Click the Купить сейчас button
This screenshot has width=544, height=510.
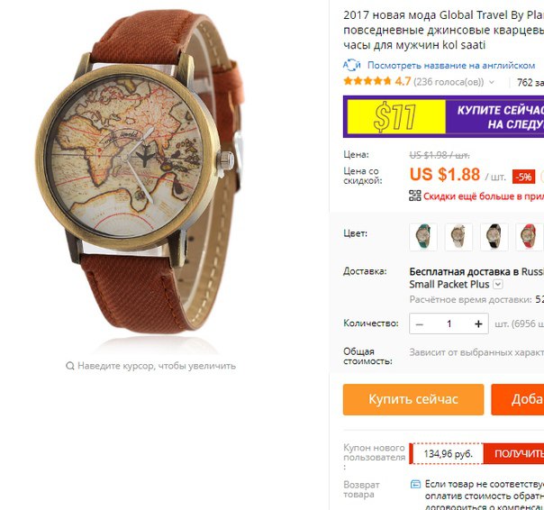(x=413, y=399)
